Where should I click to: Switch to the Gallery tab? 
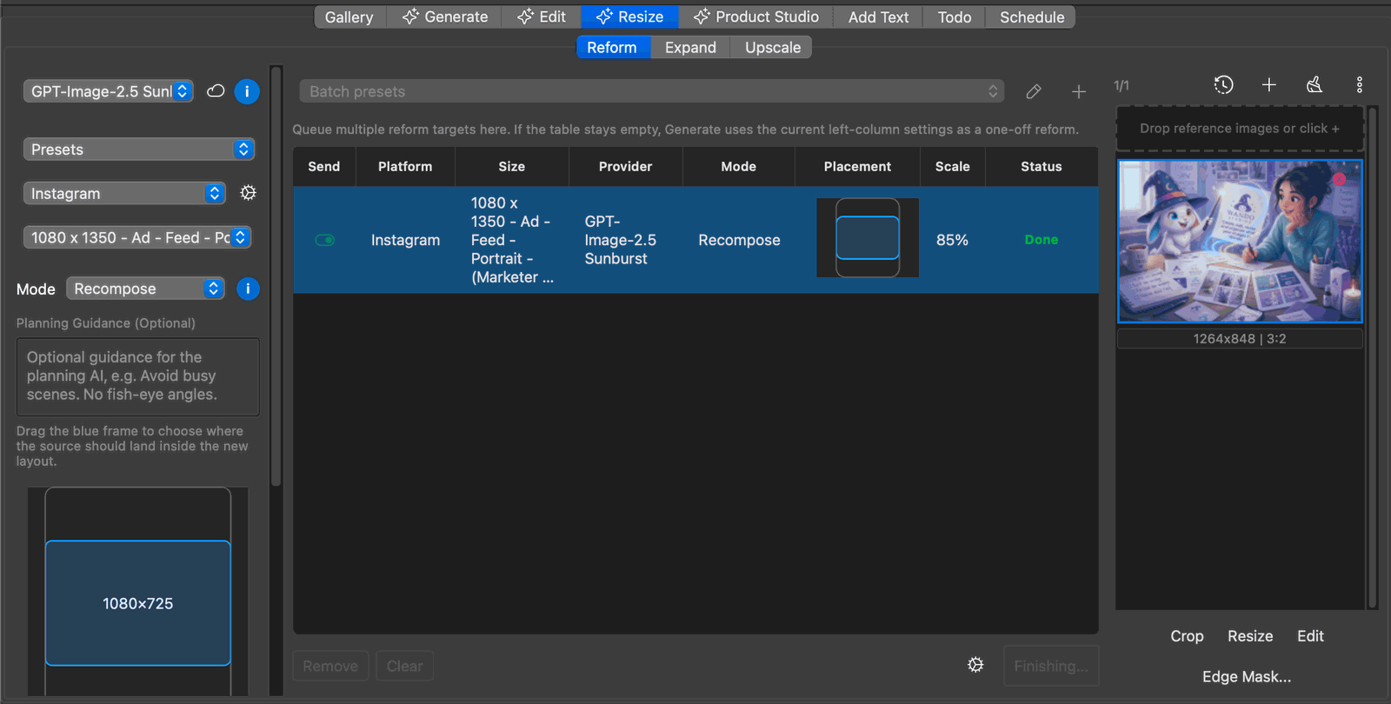(x=349, y=17)
